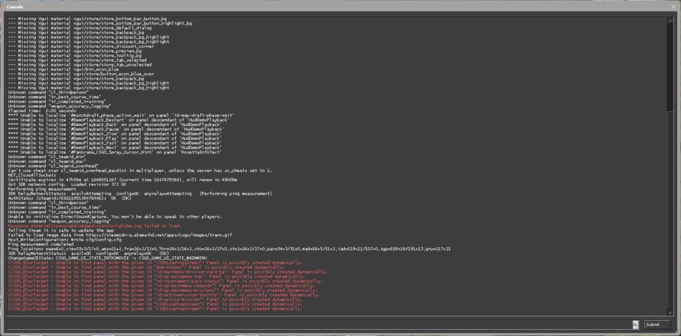Image resolution: width=681 pixels, height=336 pixels.
Task: Click the 'Got SDR network config' line
Action: (68, 184)
